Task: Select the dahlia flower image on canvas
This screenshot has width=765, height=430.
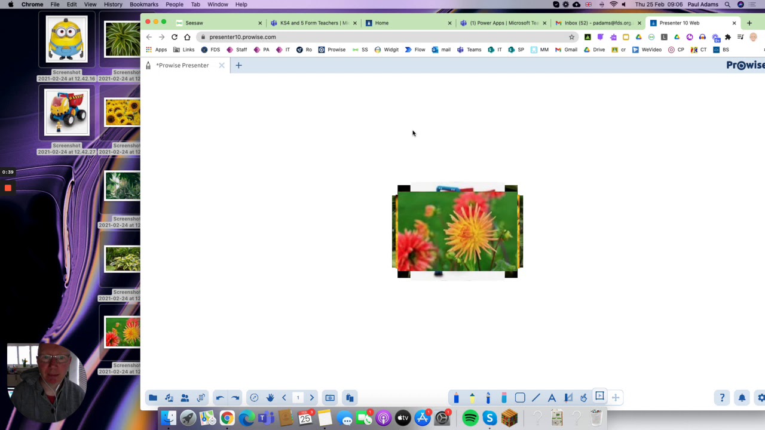Action: click(457, 231)
